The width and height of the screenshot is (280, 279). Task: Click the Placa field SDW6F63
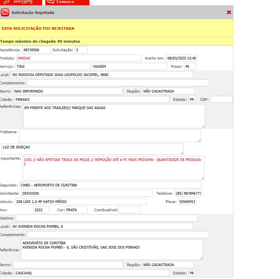(187, 201)
